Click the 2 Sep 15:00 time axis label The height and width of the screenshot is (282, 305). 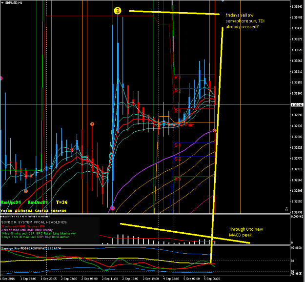coord(130,279)
